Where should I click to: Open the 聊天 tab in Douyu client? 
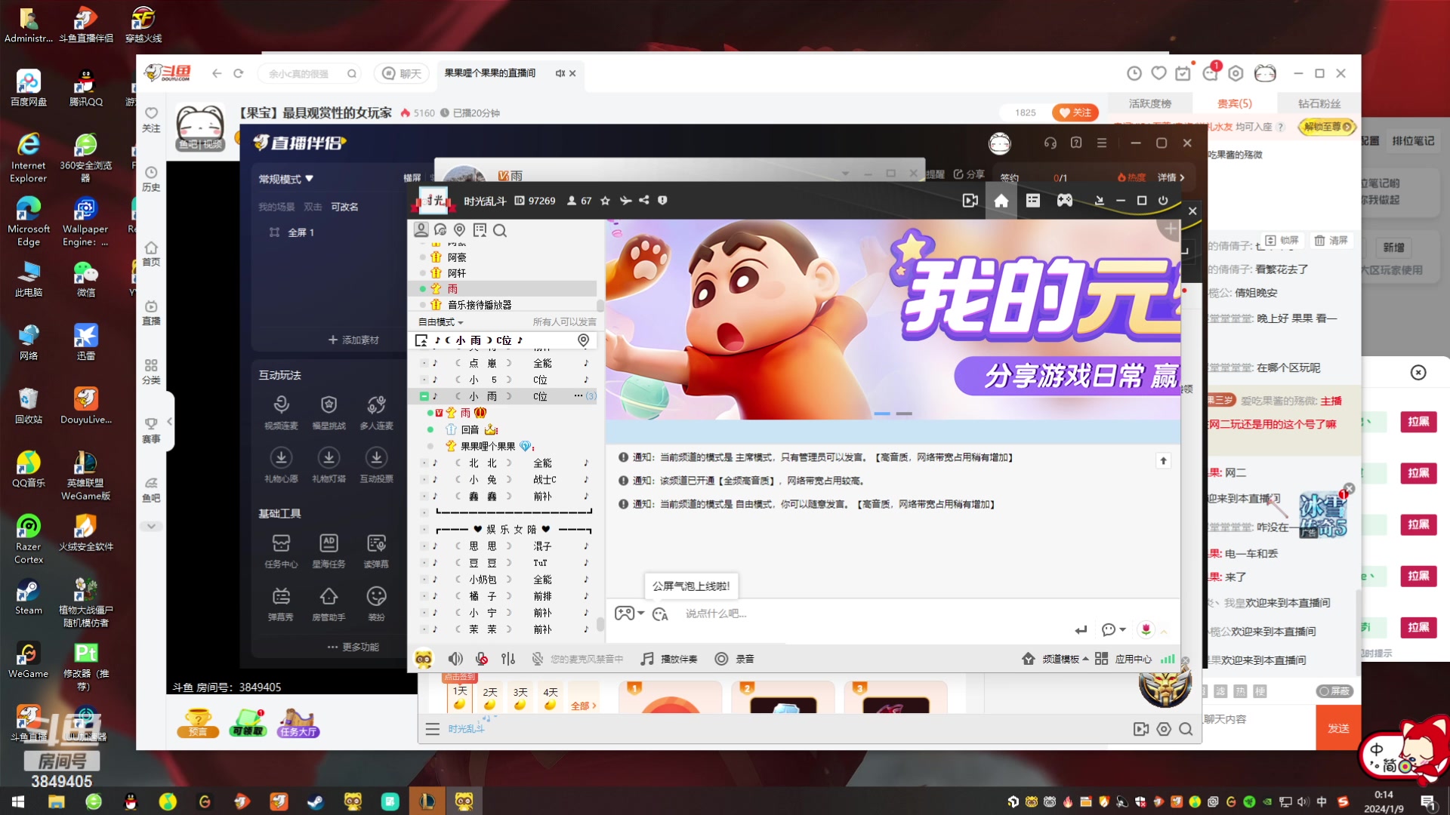pyautogui.click(x=402, y=73)
